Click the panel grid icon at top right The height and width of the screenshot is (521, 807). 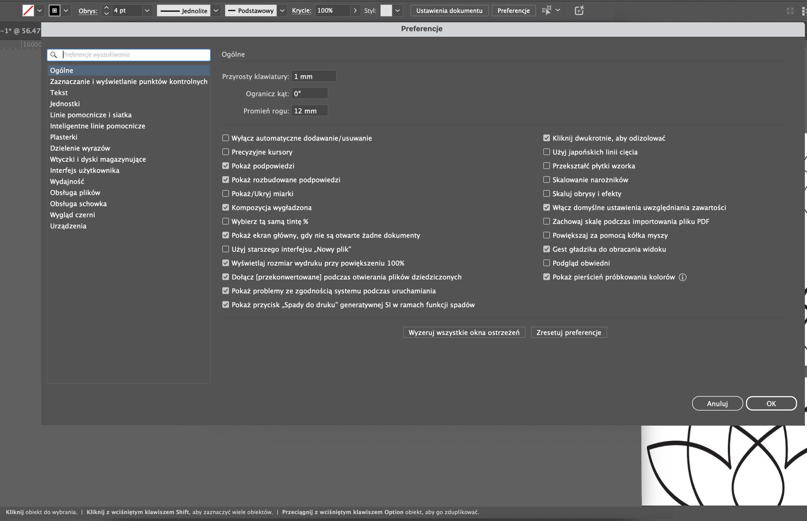790,11
